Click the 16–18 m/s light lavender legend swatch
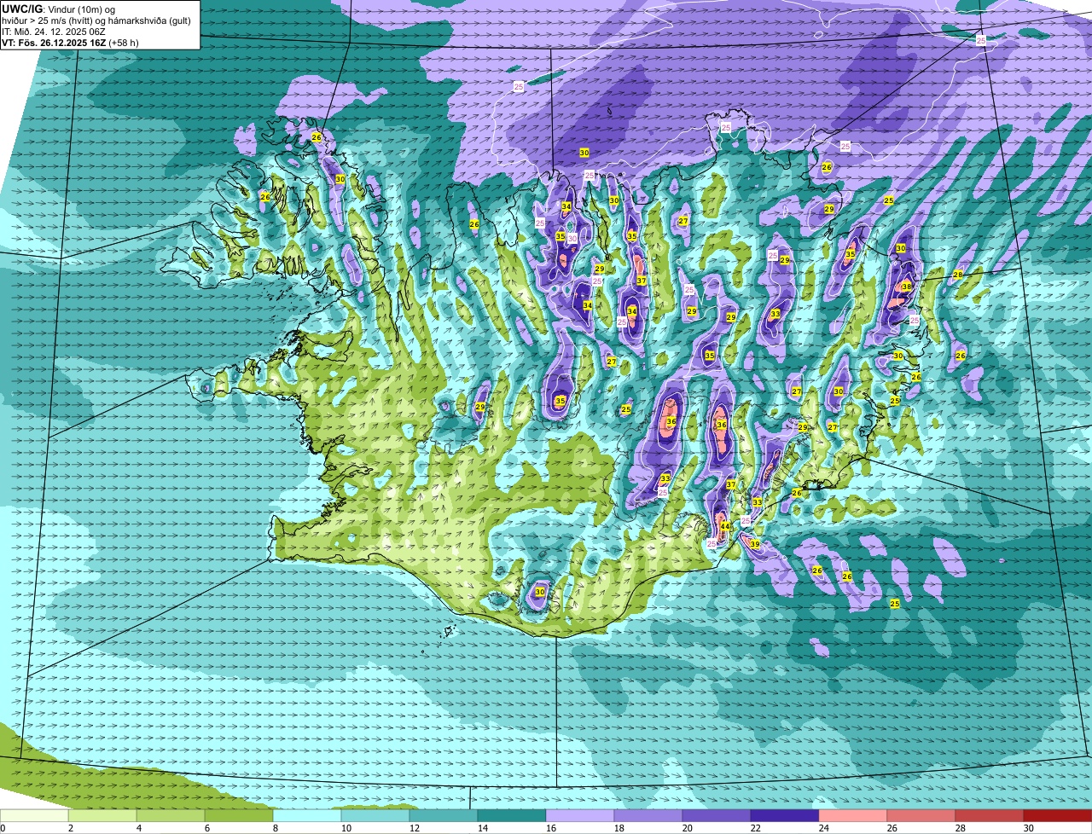This screenshot has width=1092, height=834. tap(580, 815)
